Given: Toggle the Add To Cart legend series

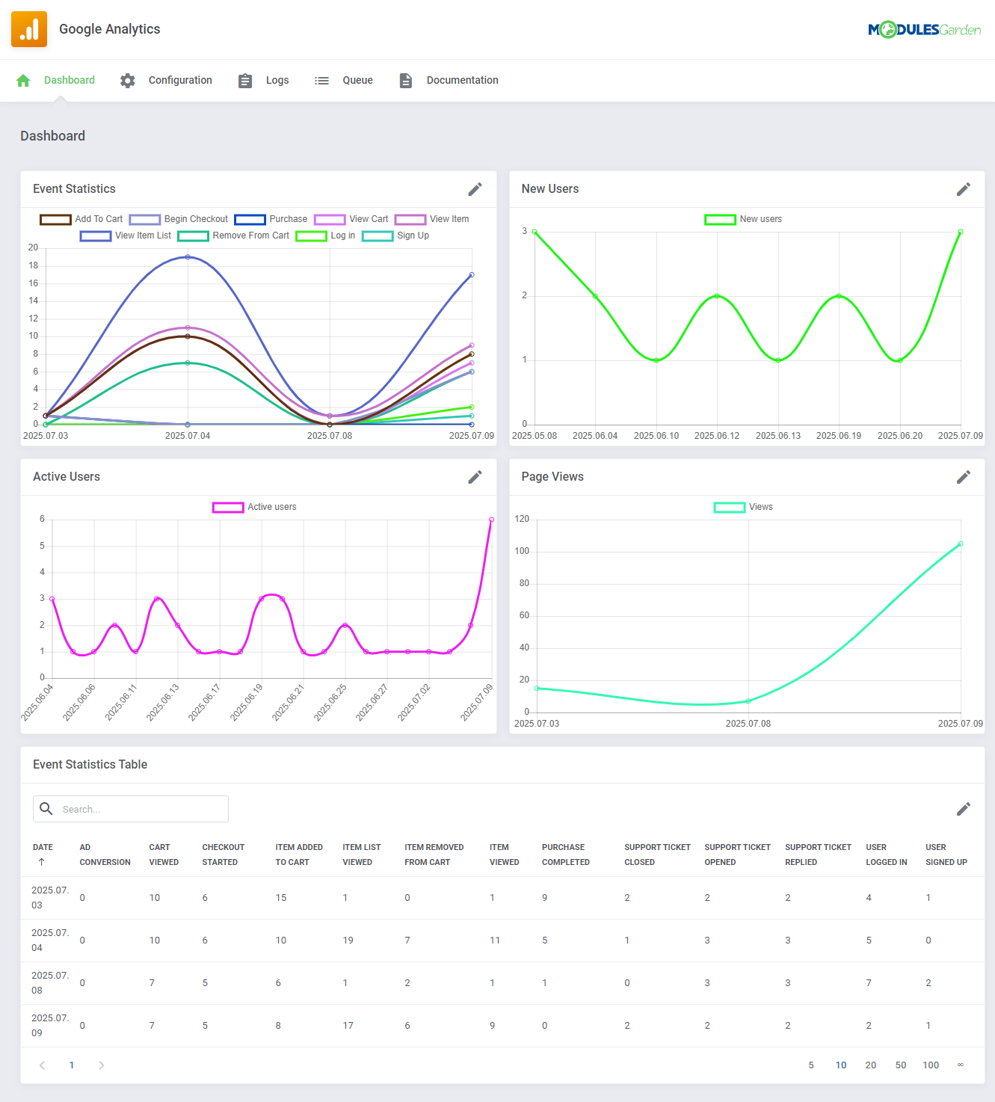Looking at the screenshot, I should click(81, 219).
